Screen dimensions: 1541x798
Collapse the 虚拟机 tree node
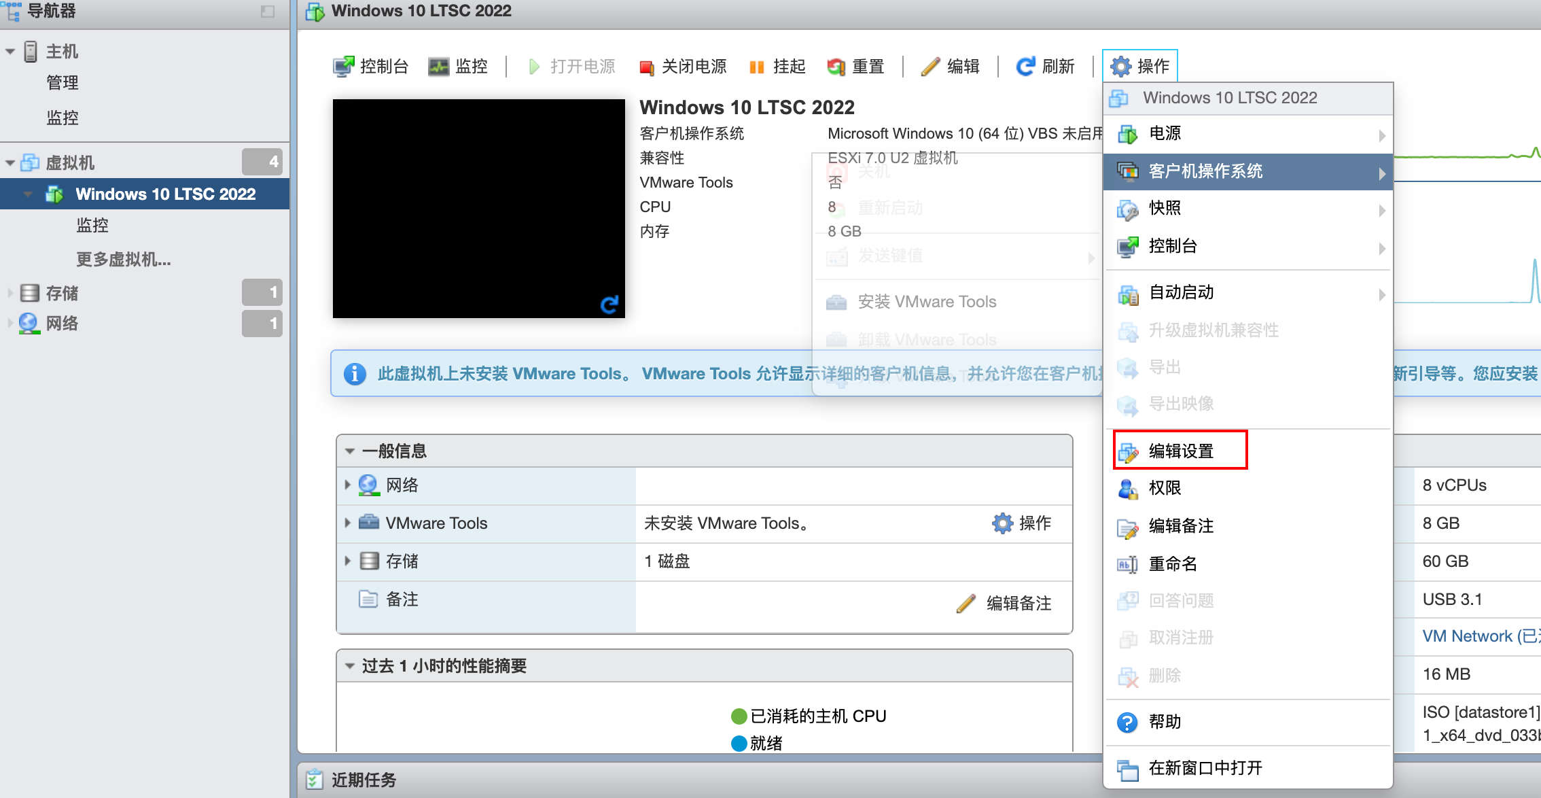[x=10, y=163]
